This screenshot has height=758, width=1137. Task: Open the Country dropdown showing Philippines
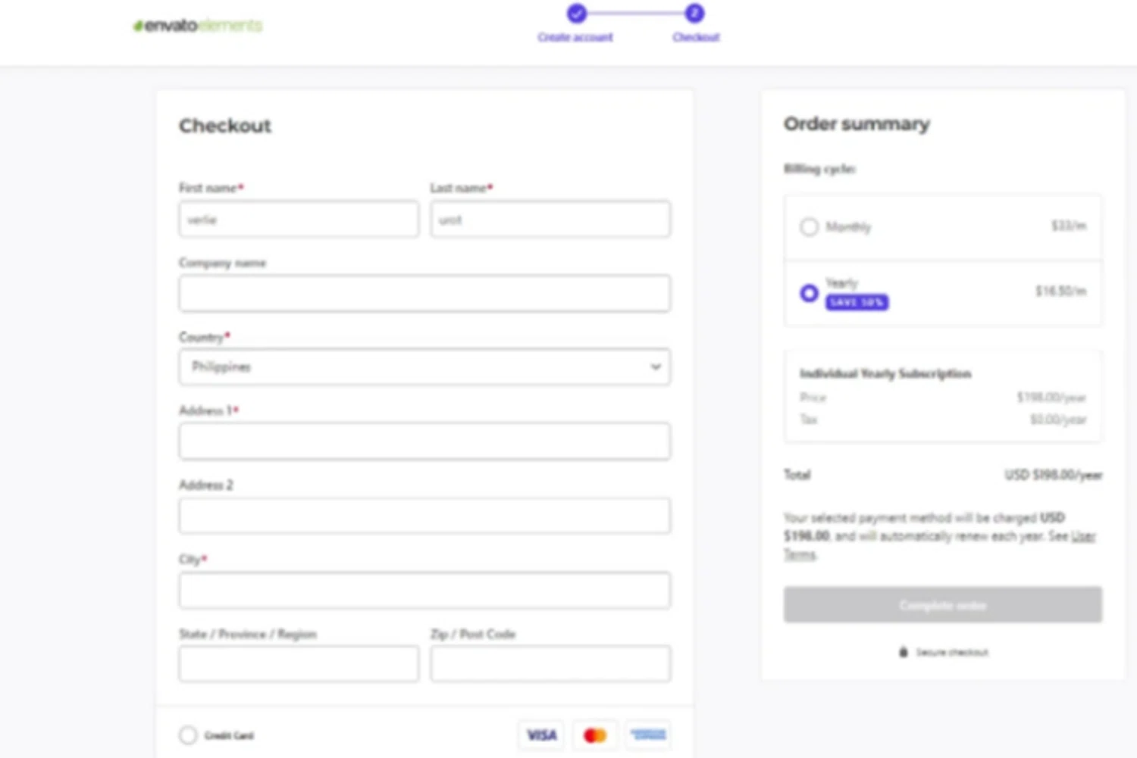click(424, 367)
